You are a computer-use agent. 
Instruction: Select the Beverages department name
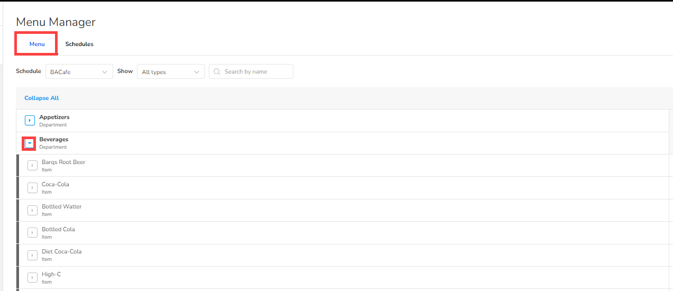point(54,139)
